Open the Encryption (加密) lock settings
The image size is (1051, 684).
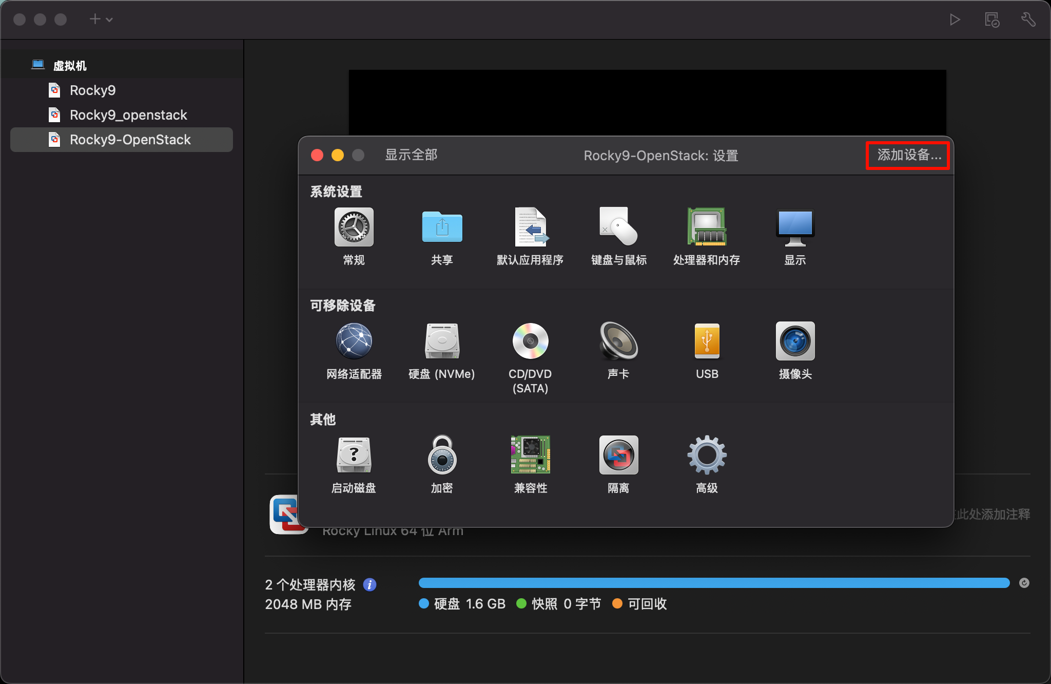click(442, 455)
